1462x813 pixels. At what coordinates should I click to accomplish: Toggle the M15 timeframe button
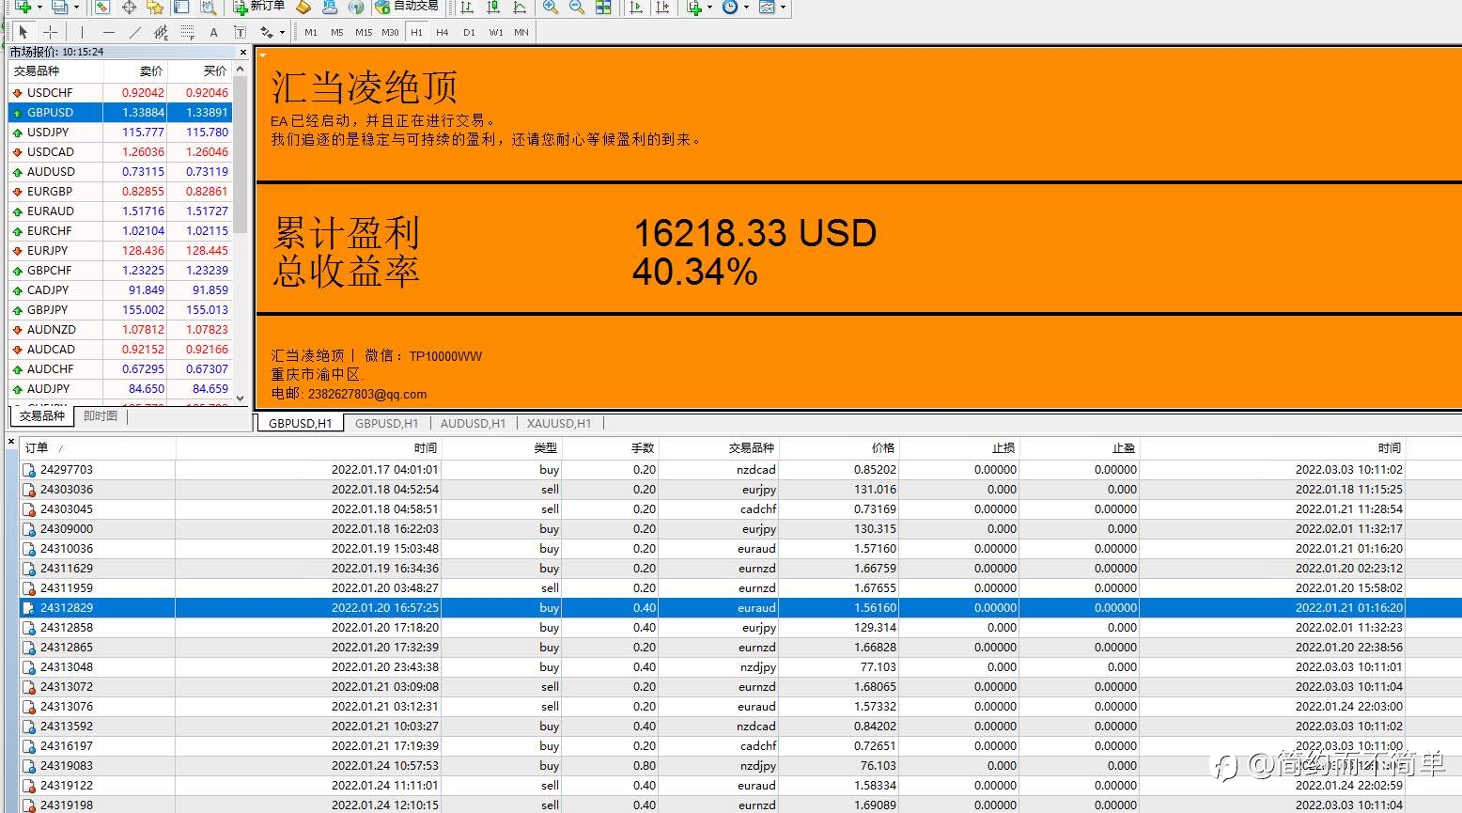click(364, 32)
